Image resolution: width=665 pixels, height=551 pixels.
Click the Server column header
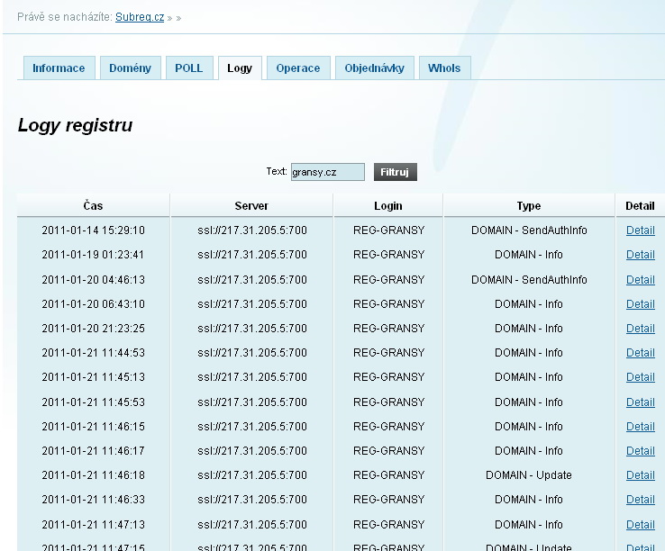click(251, 206)
